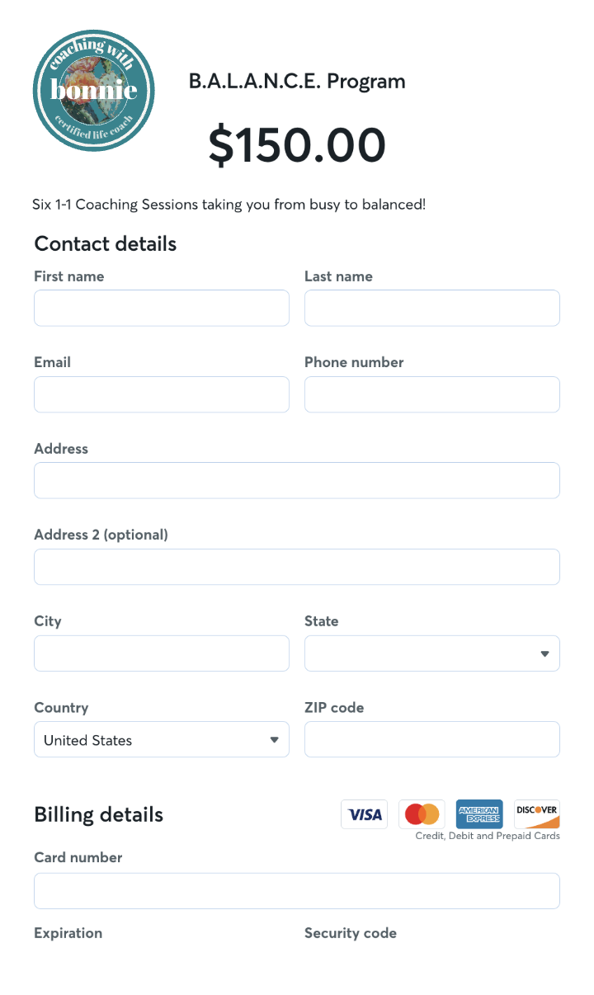Click the City text field

pyautogui.click(x=161, y=653)
